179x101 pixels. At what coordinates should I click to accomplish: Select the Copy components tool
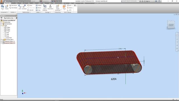[x=38, y=10]
